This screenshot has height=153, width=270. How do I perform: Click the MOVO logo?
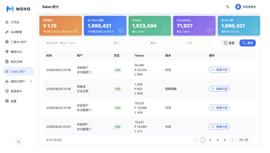[18, 9]
